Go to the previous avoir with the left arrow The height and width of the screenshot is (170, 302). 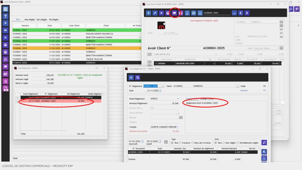(241, 13)
